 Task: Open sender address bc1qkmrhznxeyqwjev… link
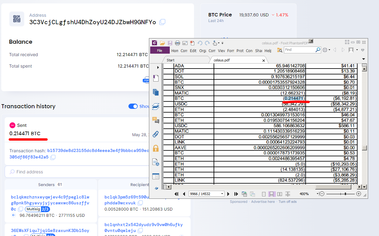coord(50,203)
